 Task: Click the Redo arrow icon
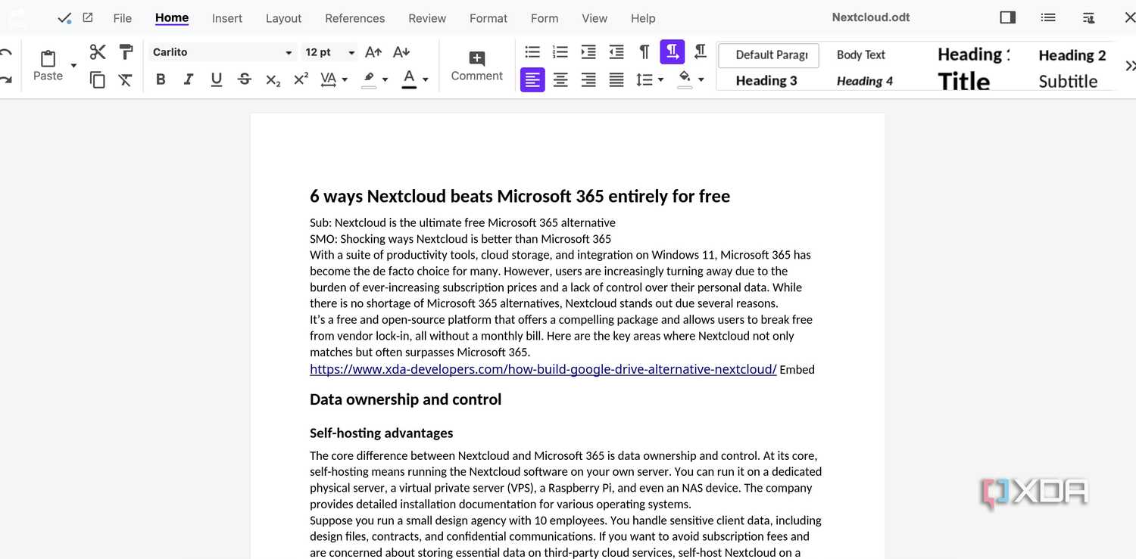click(x=6, y=79)
